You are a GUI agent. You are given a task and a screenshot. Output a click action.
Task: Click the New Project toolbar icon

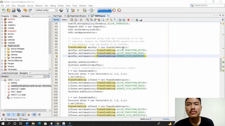click(8, 10)
